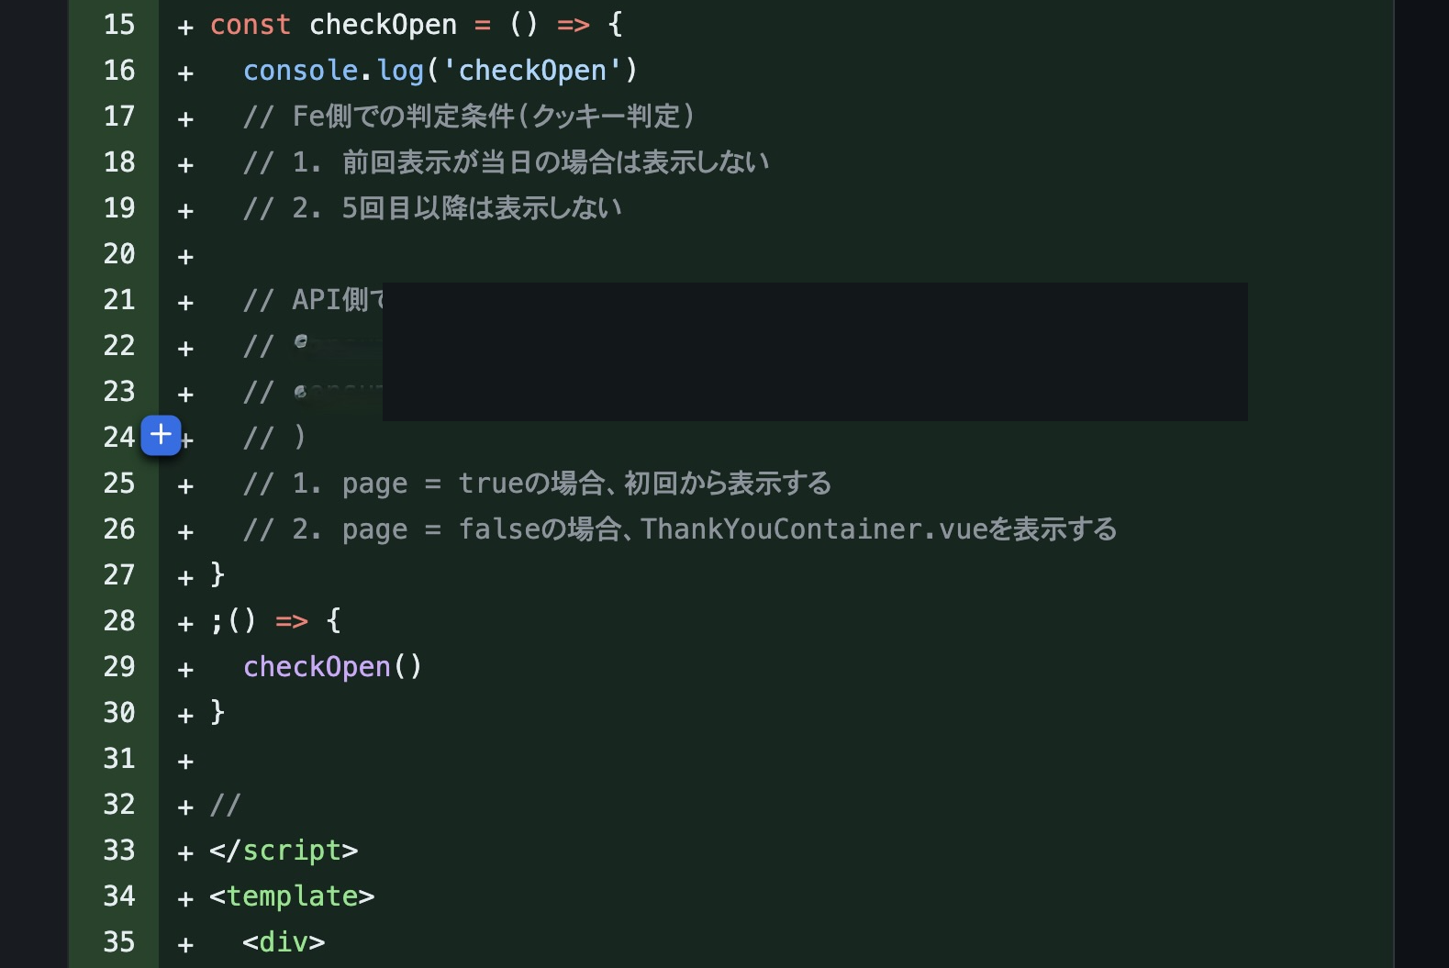Click line number 21 in the gutter

coord(119,300)
